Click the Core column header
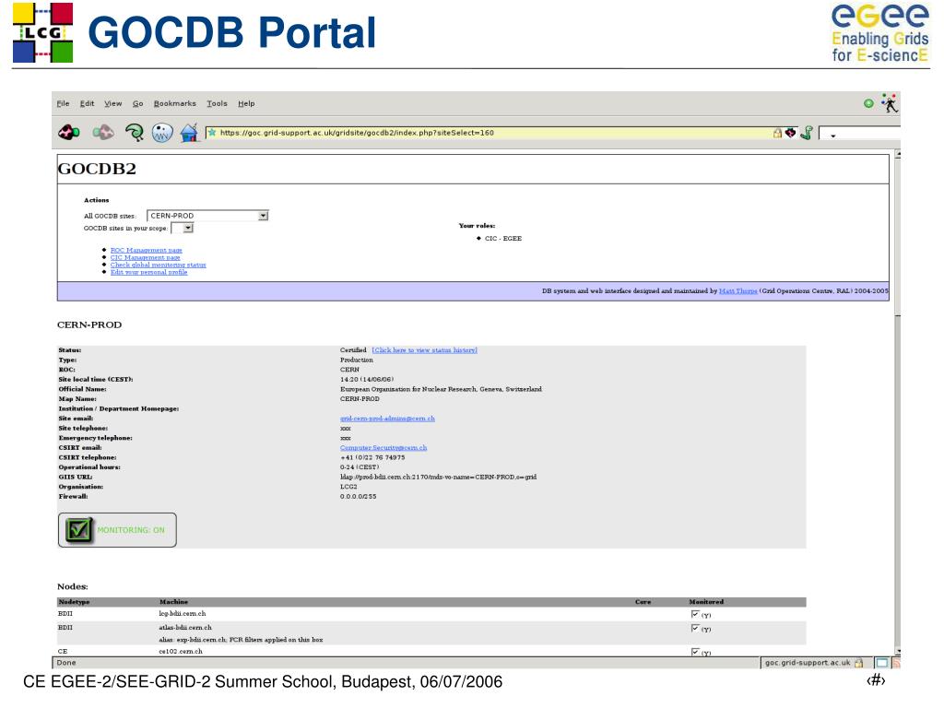This screenshot has width=944, height=708. tap(643, 601)
